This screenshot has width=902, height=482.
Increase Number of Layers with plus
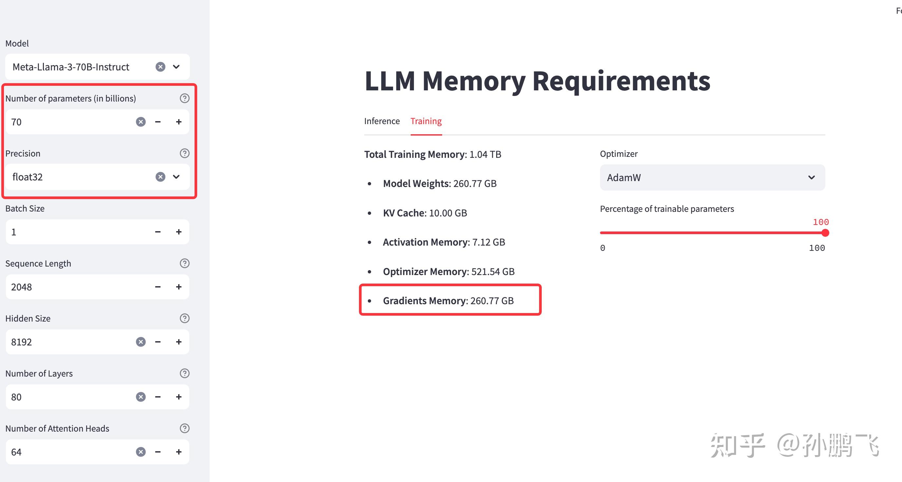(179, 397)
